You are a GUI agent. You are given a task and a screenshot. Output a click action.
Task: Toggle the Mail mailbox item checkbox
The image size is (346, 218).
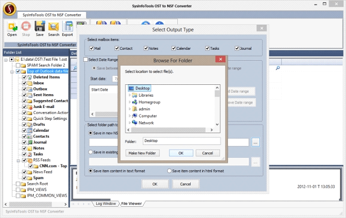(x=92, y=48)
